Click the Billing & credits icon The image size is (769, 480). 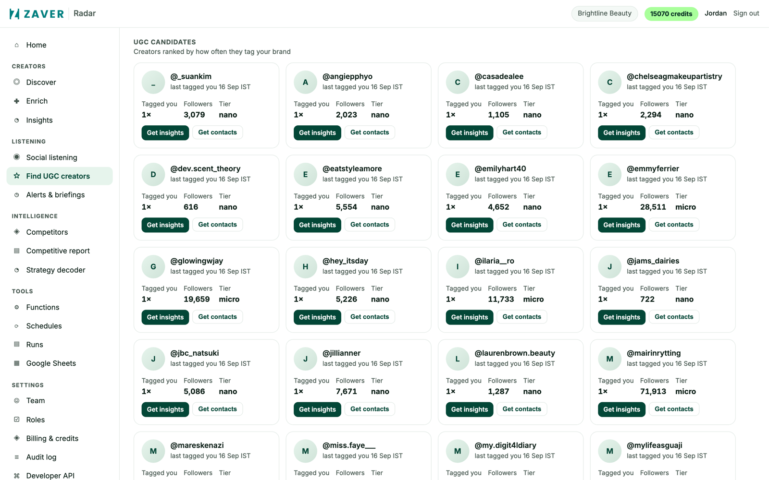click(x=17, y=438)
